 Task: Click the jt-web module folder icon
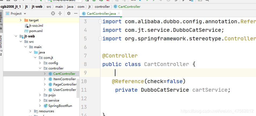(x=21, y=36)
